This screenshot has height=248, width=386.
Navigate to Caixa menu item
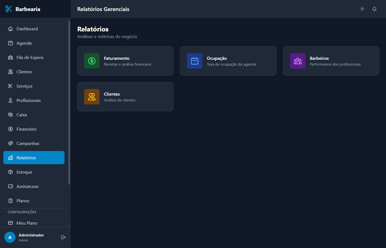(22, 115)
